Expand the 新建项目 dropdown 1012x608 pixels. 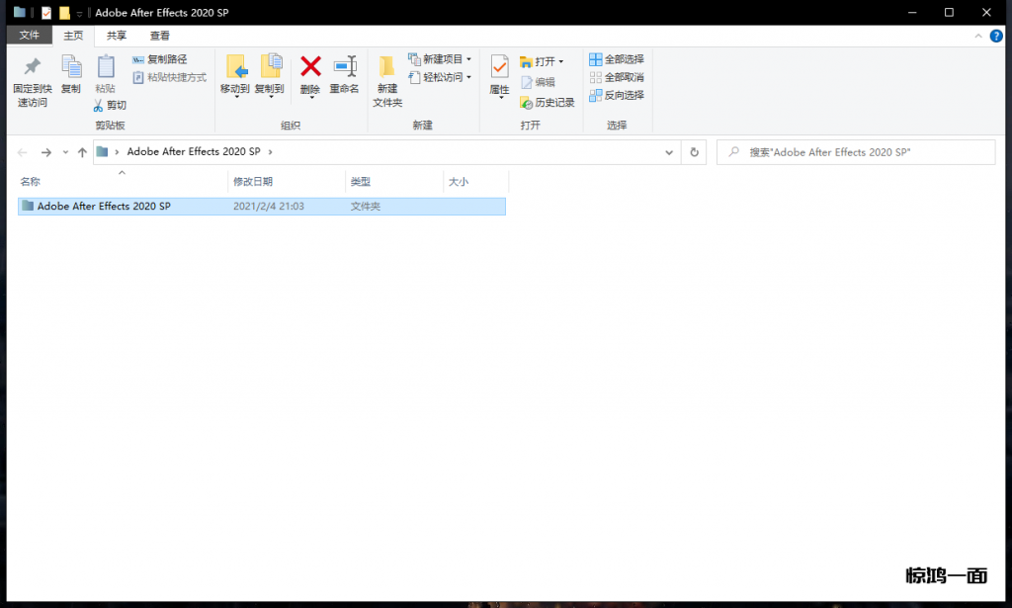point(441,59)
